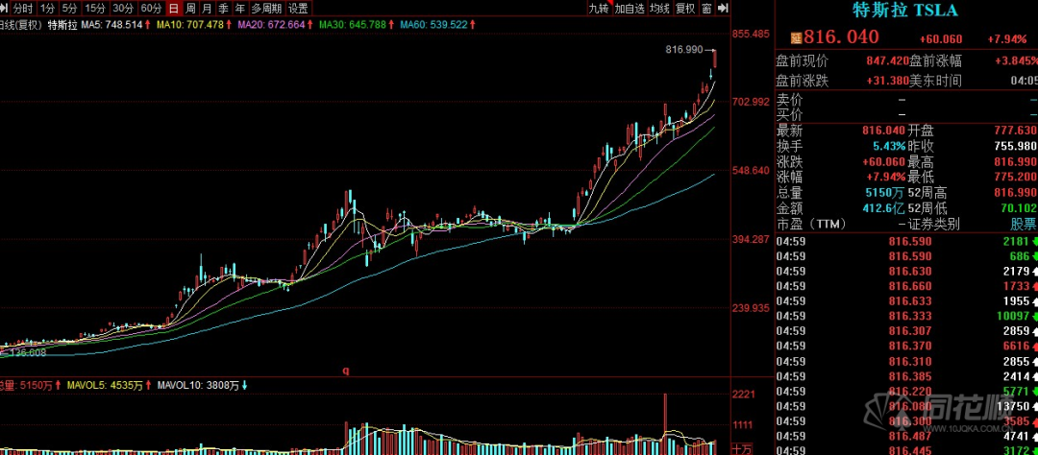Click the 昨收 value 755.980
The height and width of the screenshot is (455, 1038).
click(1017, 147)
